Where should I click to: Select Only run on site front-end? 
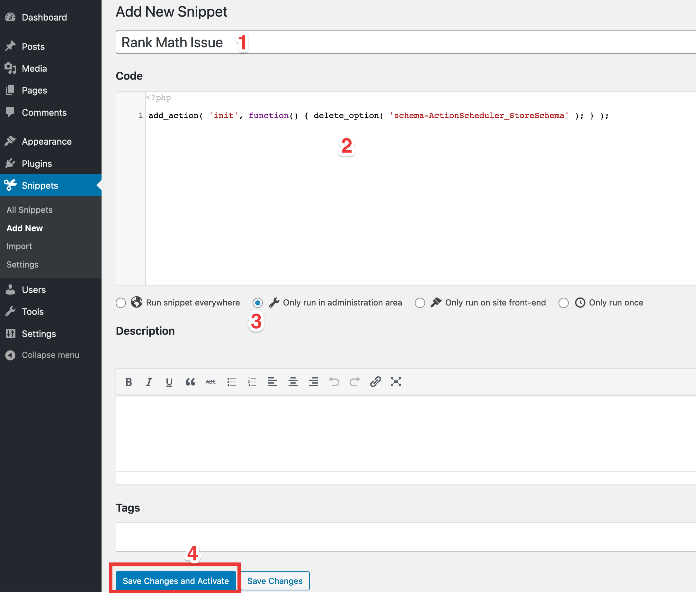[x=420, y=303]
